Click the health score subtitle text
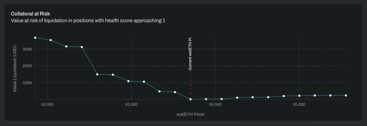This screenshot has width=367, height=126. (88, 21)
